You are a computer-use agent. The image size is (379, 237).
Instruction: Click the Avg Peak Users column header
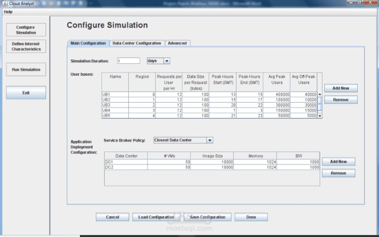pos(277,82)
